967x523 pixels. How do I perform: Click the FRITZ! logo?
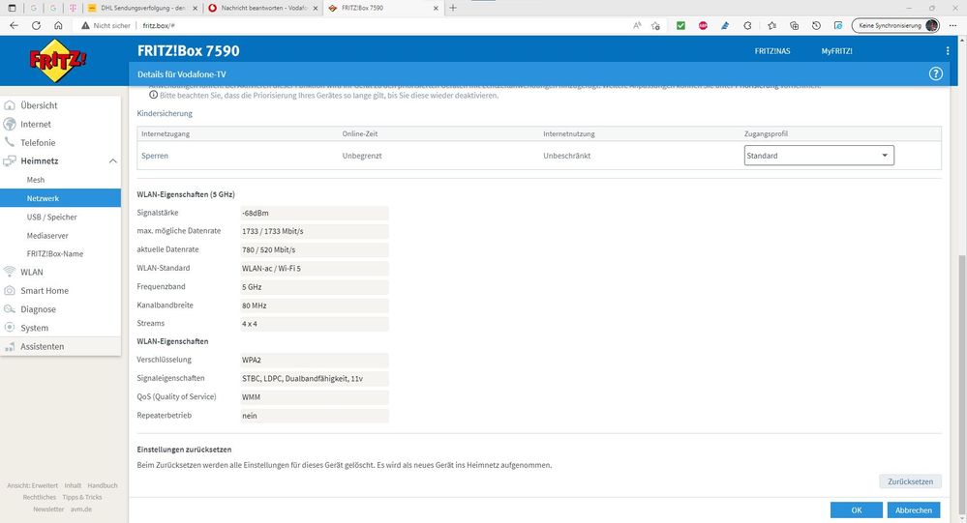pyautogui.click(x=58, y=60)
